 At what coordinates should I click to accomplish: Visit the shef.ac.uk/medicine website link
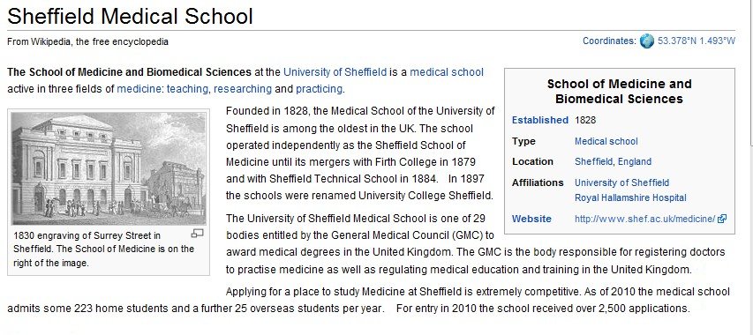point(645,219)
